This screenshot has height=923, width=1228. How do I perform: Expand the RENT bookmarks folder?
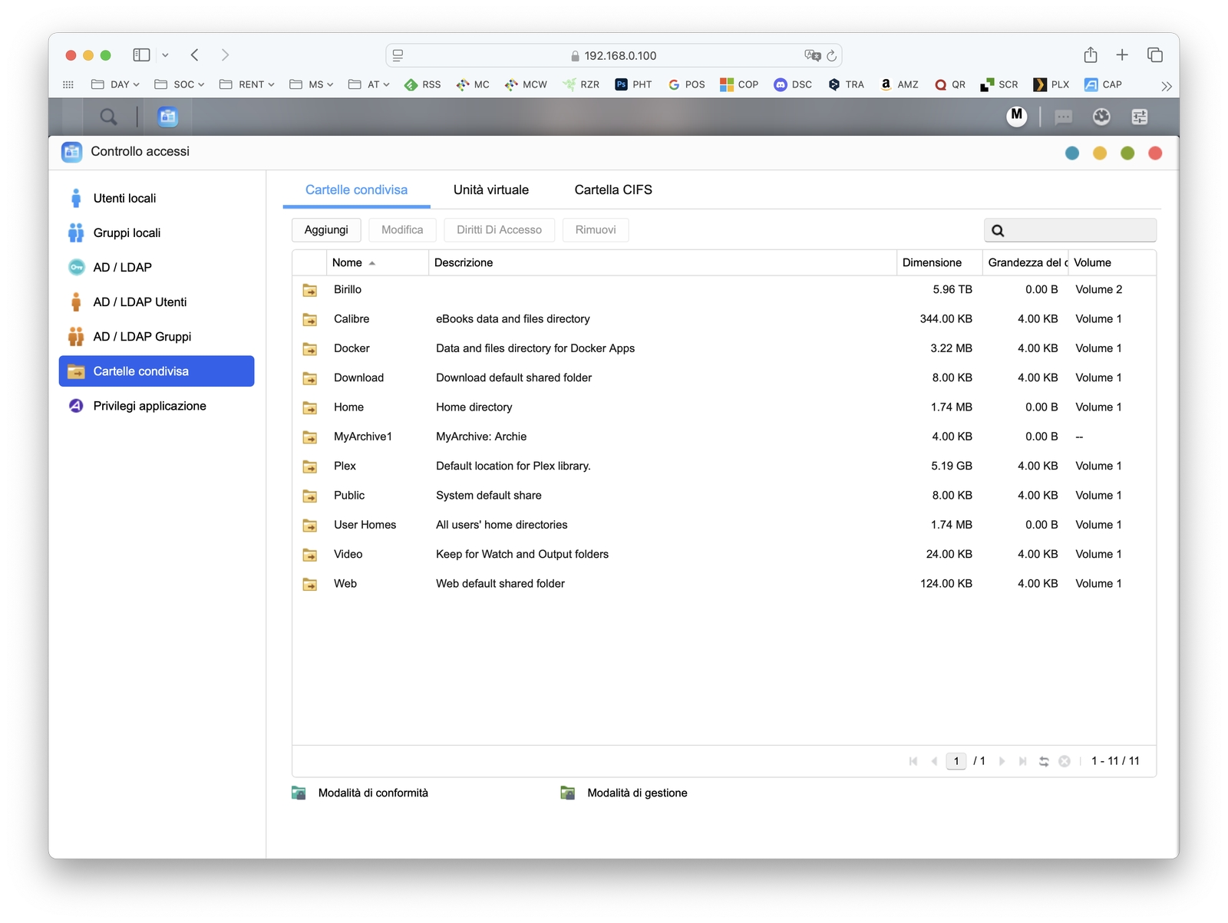(x=246, y=84)
